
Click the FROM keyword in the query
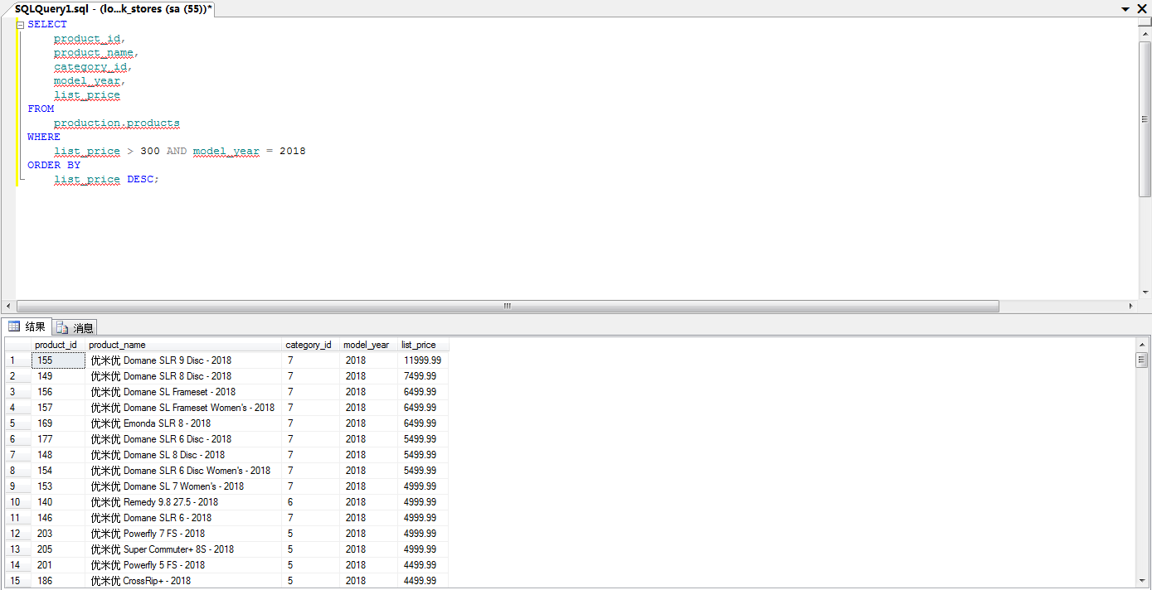41,109
